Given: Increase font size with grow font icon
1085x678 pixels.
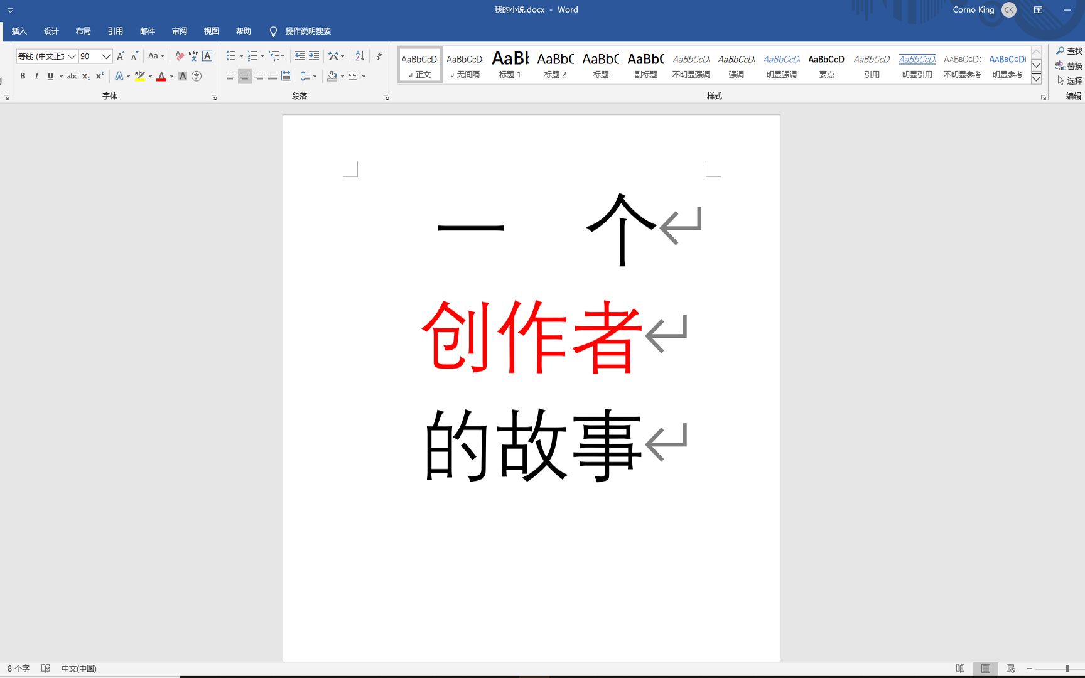Looking at the screenshot, I should (121, 56).
